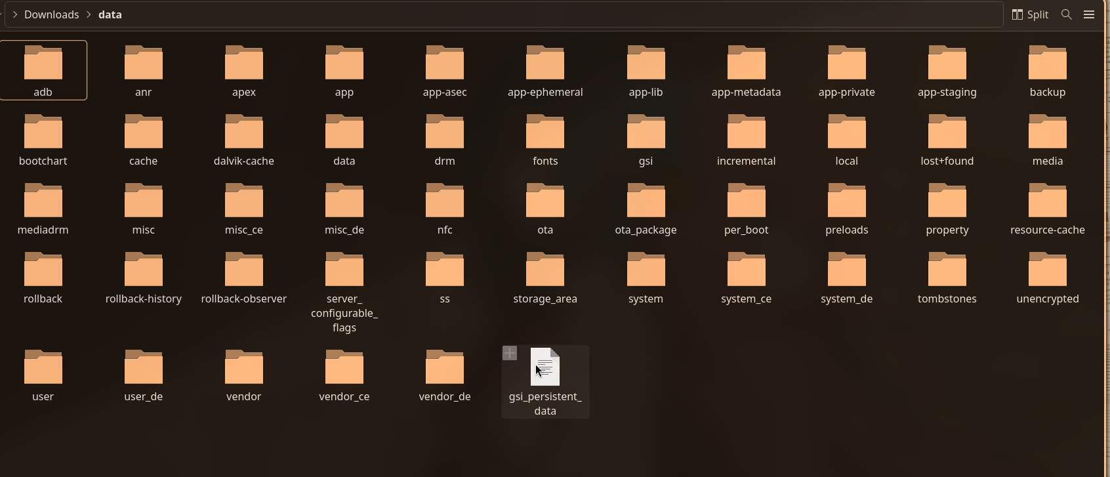Select the media folder

[x=1048, y=139]
